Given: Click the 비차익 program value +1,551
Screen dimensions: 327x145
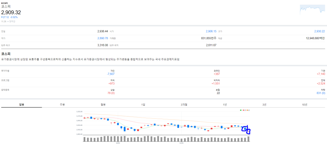Looking at the screenshot, I should (x=216, y=83).
